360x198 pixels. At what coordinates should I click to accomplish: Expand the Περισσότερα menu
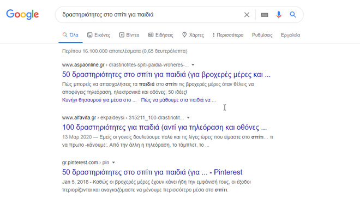click(228, 35)
